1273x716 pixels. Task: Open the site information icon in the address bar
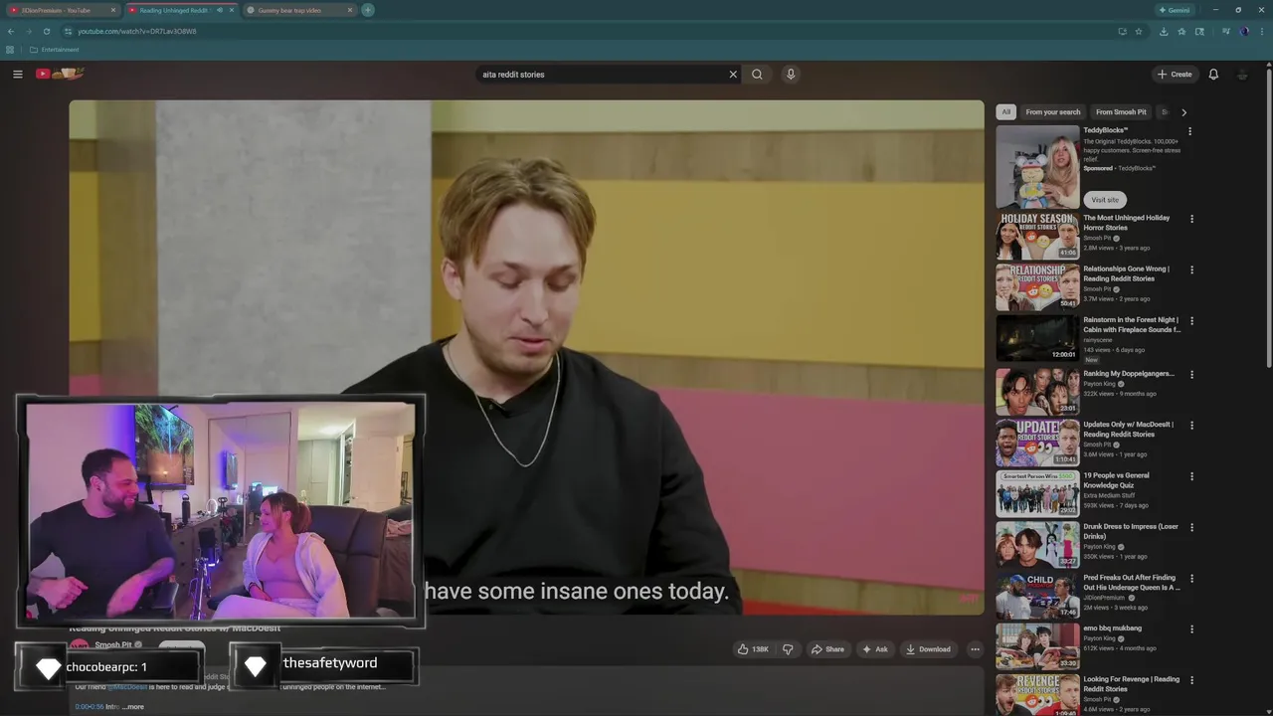68,31
